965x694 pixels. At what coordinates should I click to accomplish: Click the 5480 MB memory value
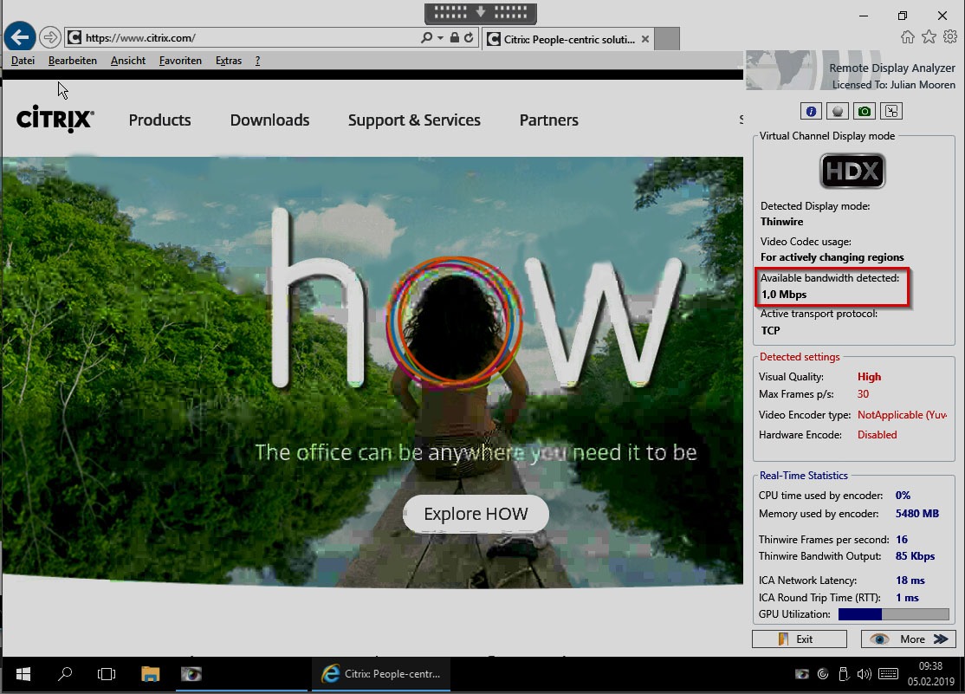[x=917, y=514]
